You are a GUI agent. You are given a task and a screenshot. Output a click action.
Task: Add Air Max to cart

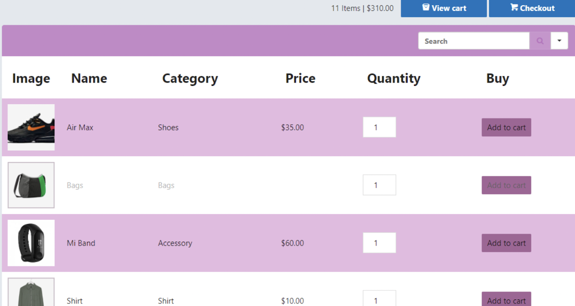click(x=506, y=127)
